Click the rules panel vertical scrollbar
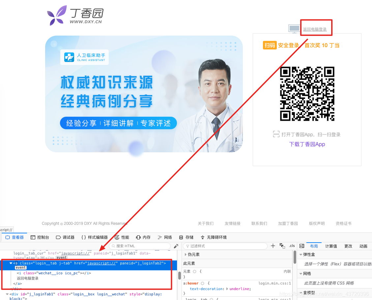 pos(295,257)
